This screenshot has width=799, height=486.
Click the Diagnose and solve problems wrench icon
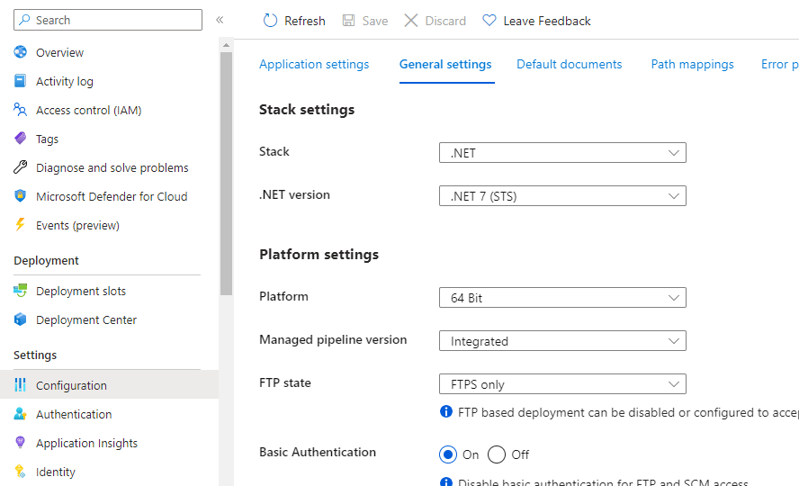(21, 167)
